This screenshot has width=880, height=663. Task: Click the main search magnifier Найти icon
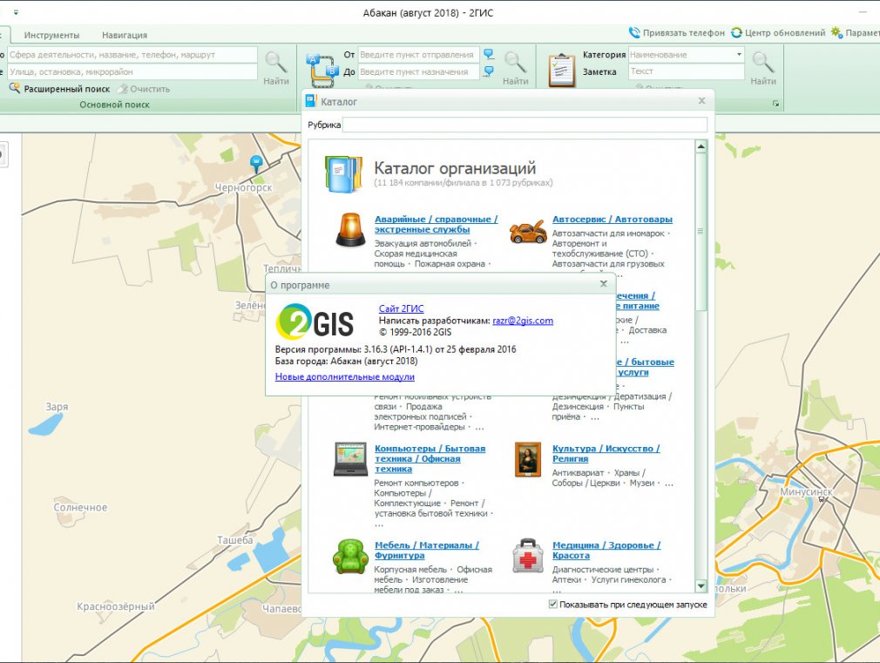(x=275, y=63)
